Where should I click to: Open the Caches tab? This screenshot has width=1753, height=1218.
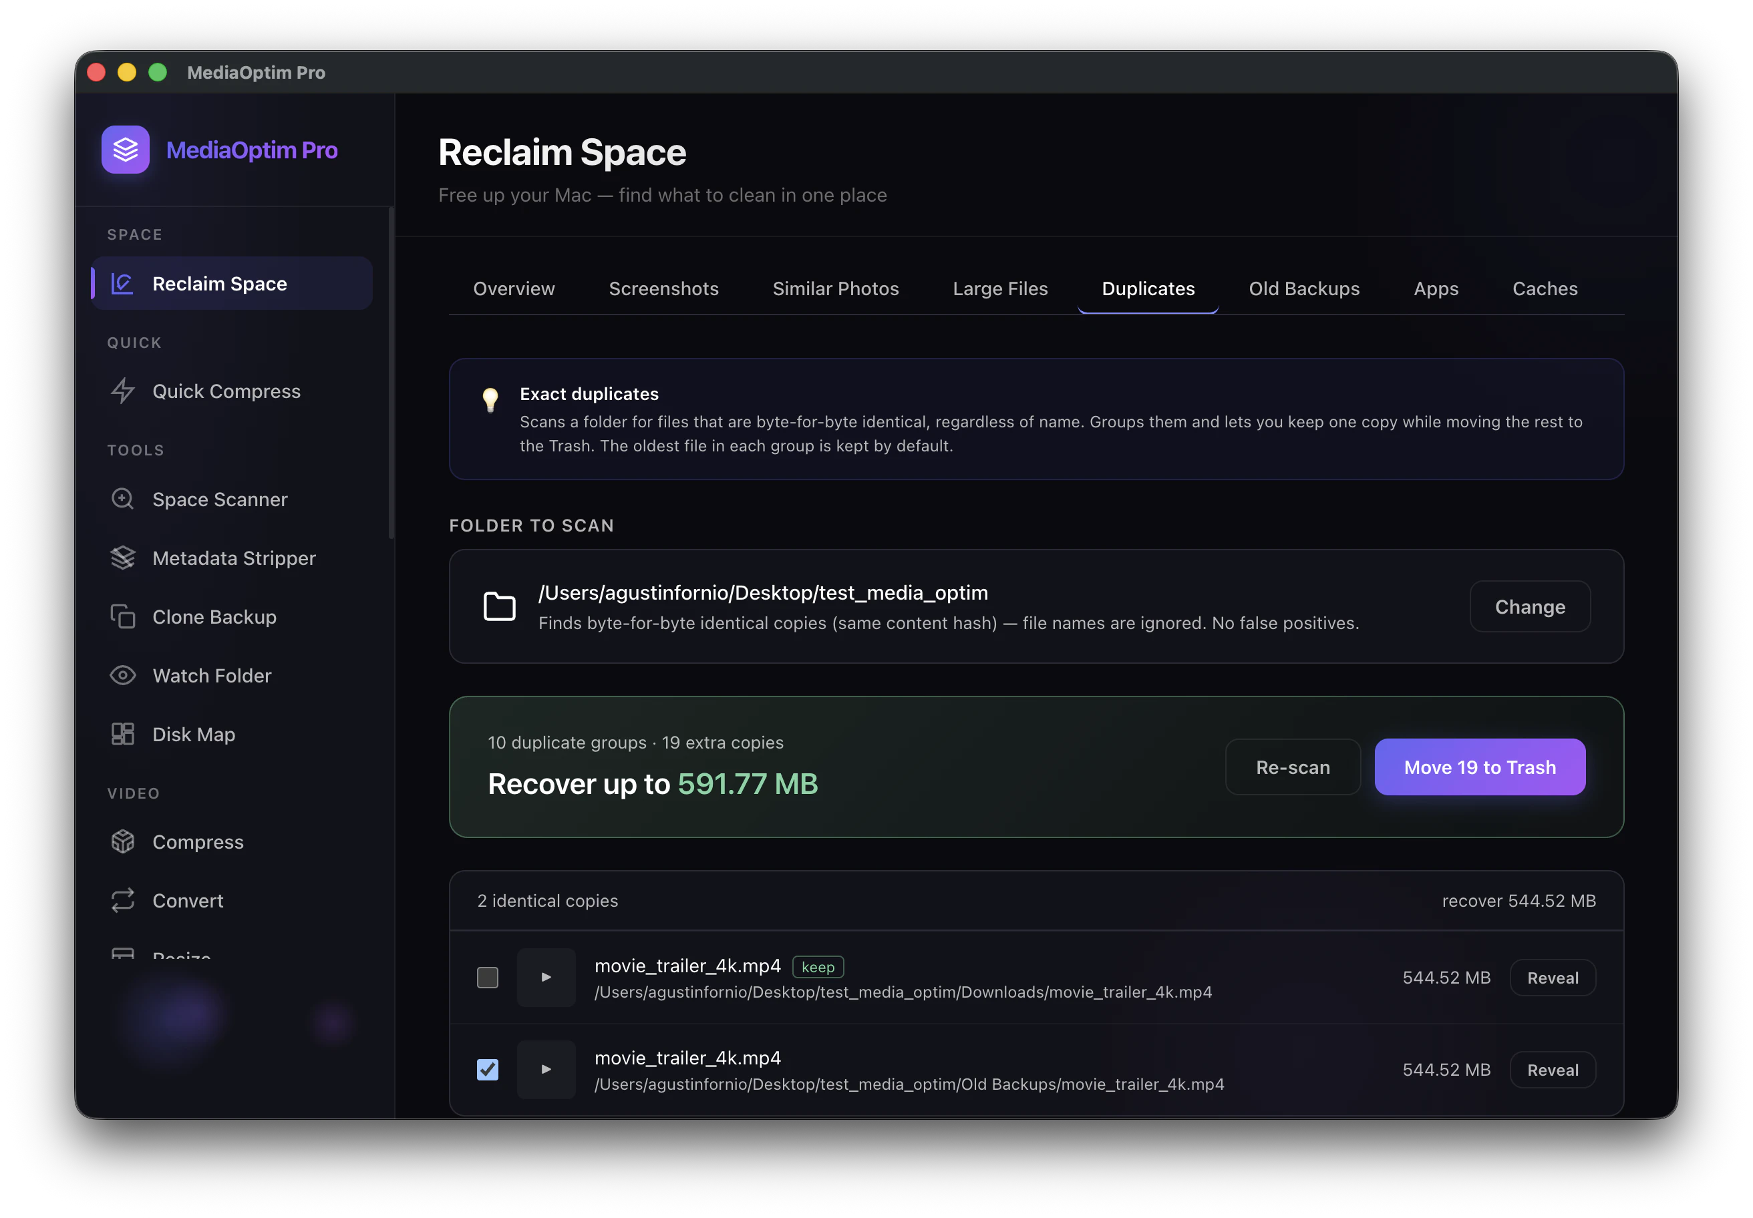coord(1545,288)
